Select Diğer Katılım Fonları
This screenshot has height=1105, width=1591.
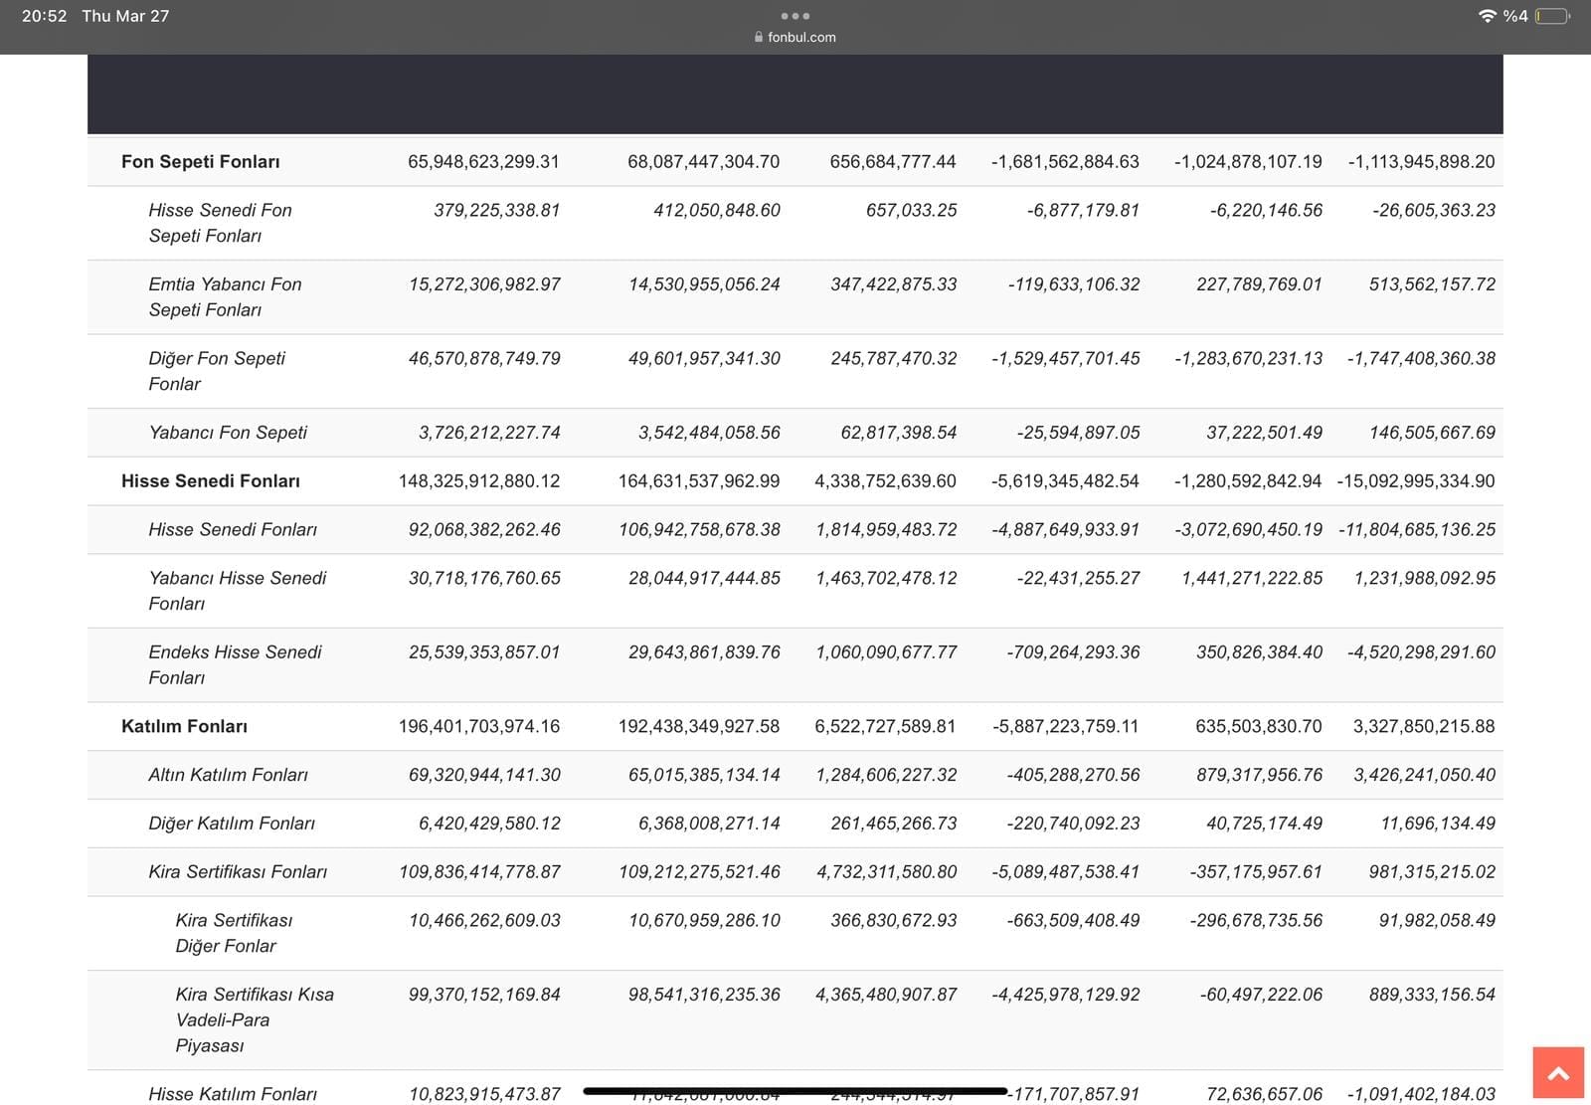[231, 824]
